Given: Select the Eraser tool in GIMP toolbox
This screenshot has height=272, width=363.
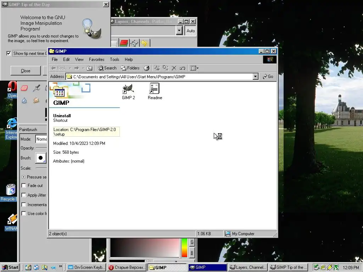Looking at the screenshot, I should click(24, 88).
